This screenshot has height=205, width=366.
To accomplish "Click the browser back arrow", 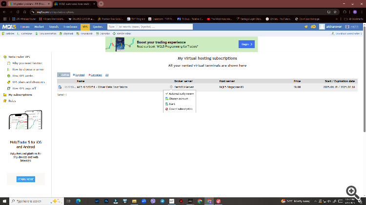I will click(x=4, y=12).
